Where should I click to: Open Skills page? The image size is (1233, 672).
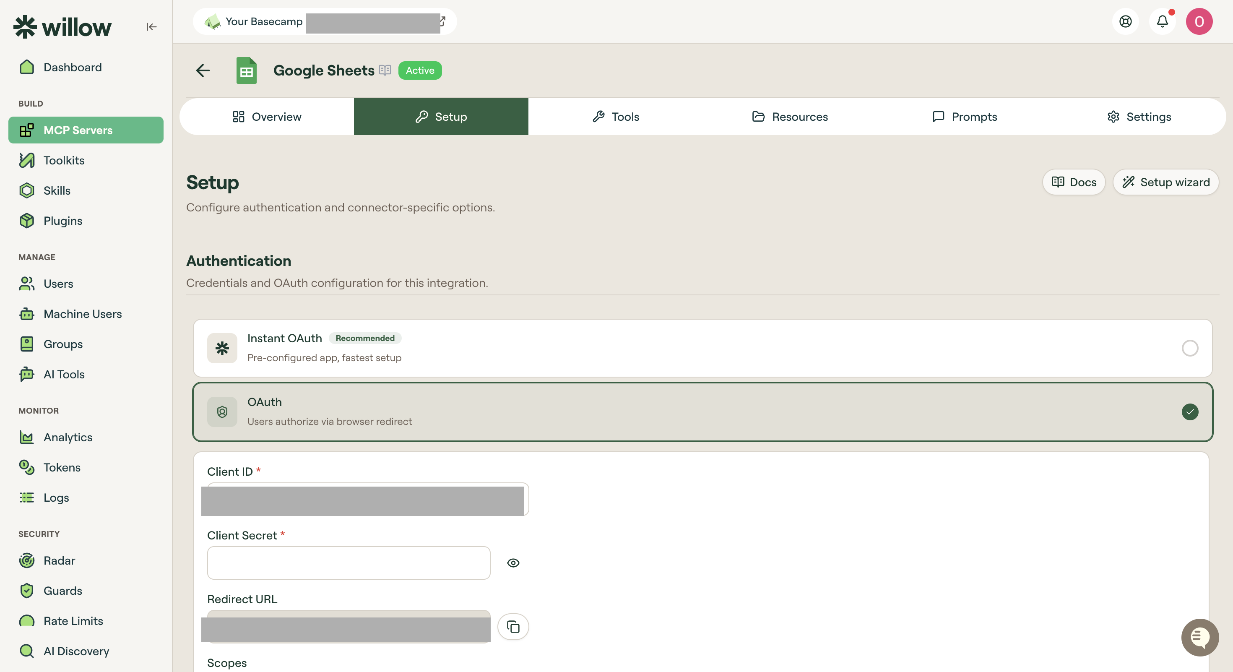(x=86, y=190)
